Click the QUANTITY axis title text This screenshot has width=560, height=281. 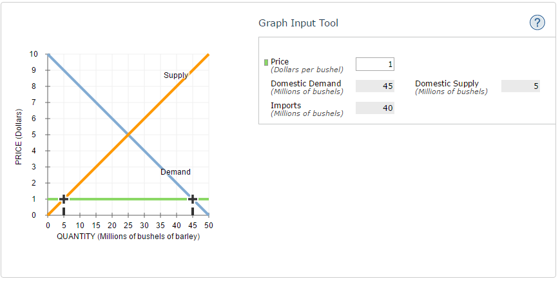(x=128, y=237)
